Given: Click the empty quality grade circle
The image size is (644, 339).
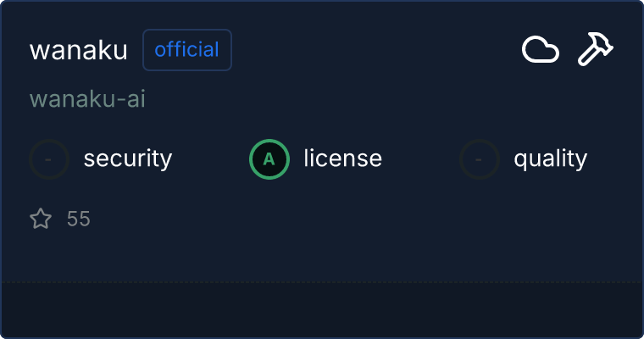Looking at the screenshot, I should coord(480,159).
